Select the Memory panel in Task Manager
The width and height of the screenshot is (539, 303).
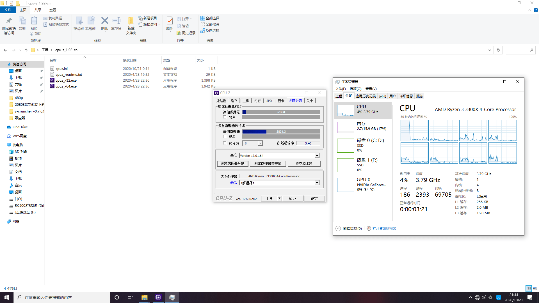pyautogui.click(x=363, y=127)
